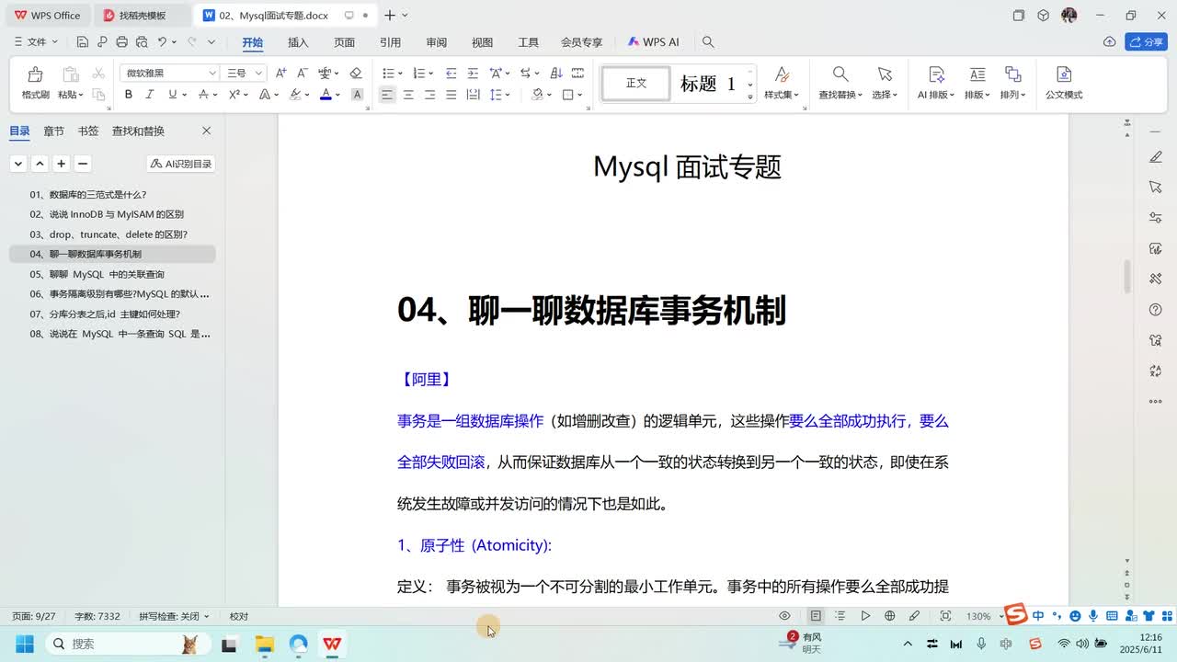Screen dimensions: 1177x662
Task: Toggle align right paragraph
Action: (429, 95)
